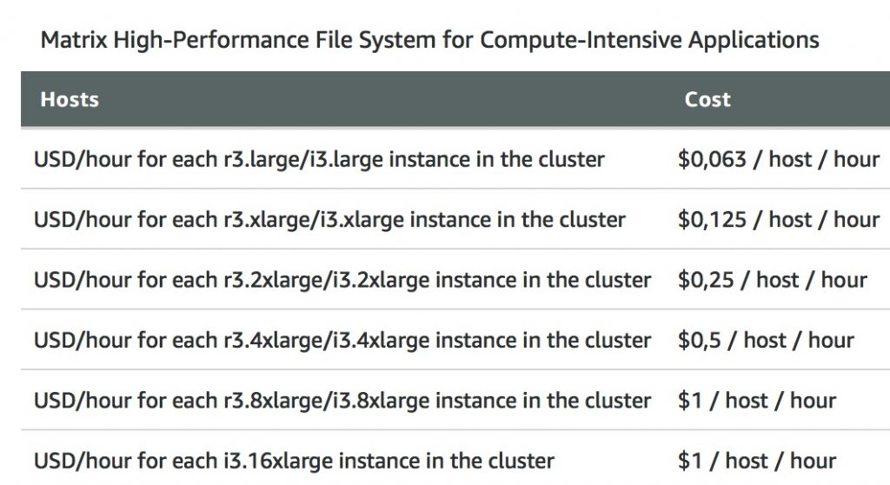Click the Hosts column header
This screenshot has width=890, height=485.
click(70, 99)
